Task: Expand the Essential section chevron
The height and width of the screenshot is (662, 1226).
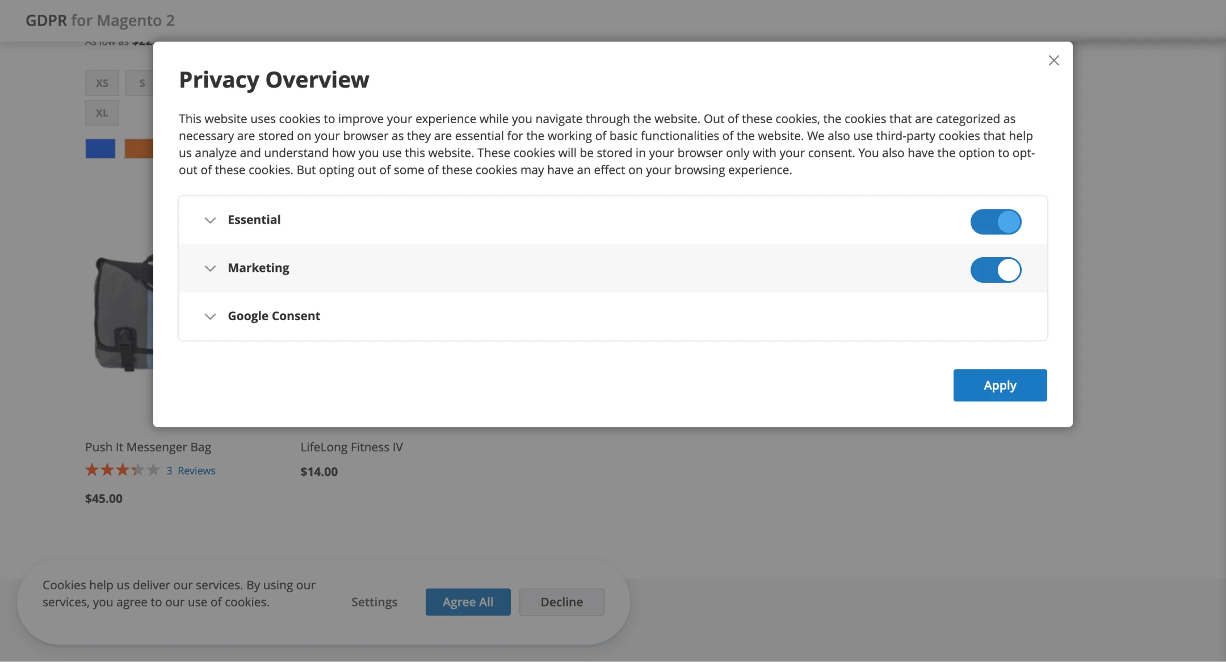Action: [x=210, y=220]
